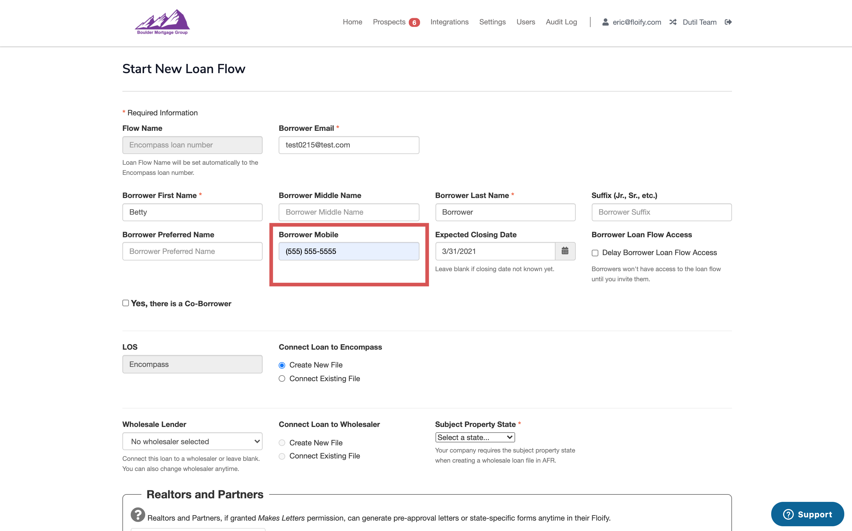Click the Dutil Team link
Screen dimensions: 852x531
pyautogui.click(x=699, y=22)
